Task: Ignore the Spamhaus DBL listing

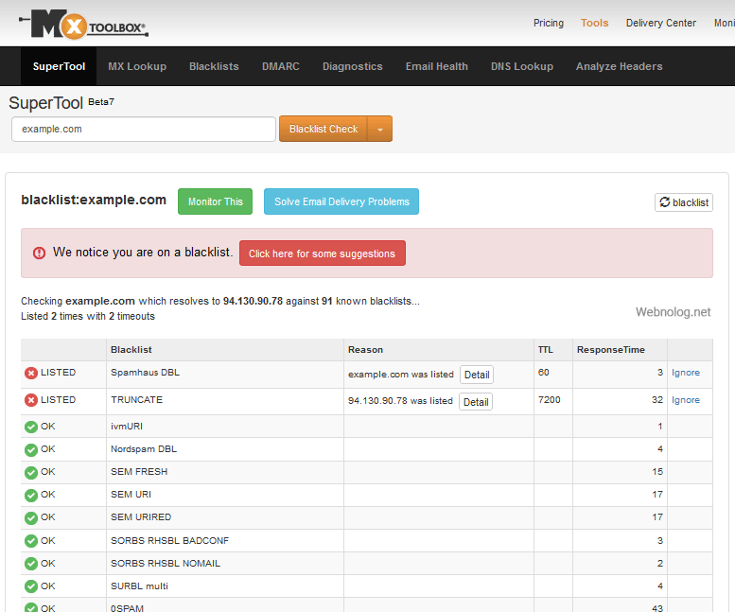Action: point(685,373)
